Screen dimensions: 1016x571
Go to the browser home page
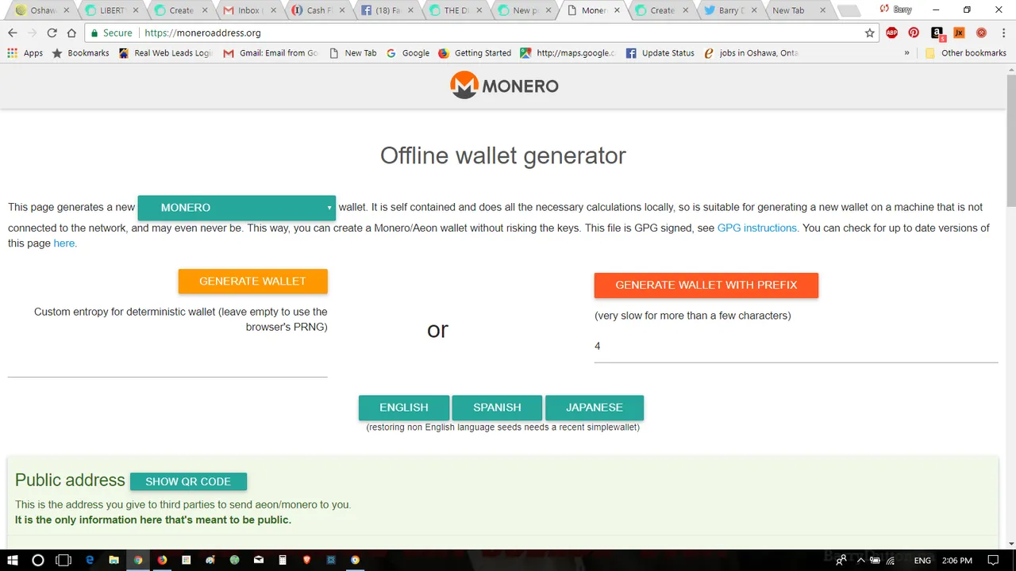tap(71, 33)
